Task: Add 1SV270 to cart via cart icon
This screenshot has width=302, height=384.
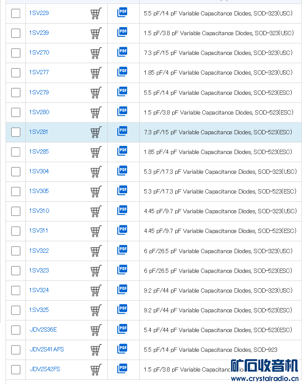Action: (x=96, y=53)
